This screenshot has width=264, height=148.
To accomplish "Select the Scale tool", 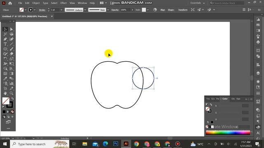I will 12,59.
